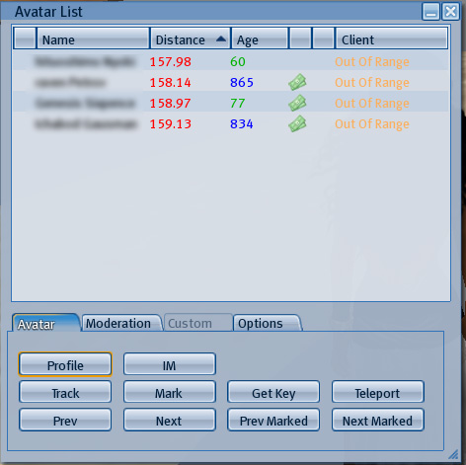The height and width of the screenshot is (465, 466).
Task: Close the Avatar List window
Action: coord(450,12)
